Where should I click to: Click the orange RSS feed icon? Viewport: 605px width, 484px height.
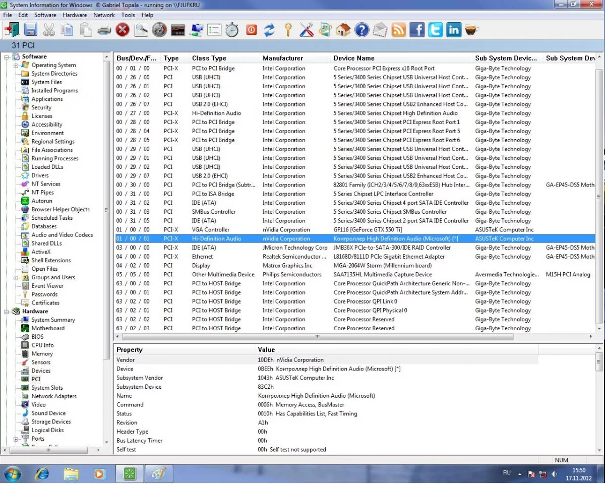[398, 30]
